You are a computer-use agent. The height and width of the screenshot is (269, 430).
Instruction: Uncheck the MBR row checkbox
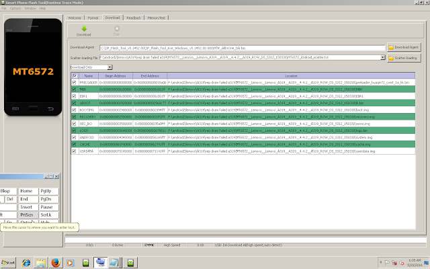point(74,89)
